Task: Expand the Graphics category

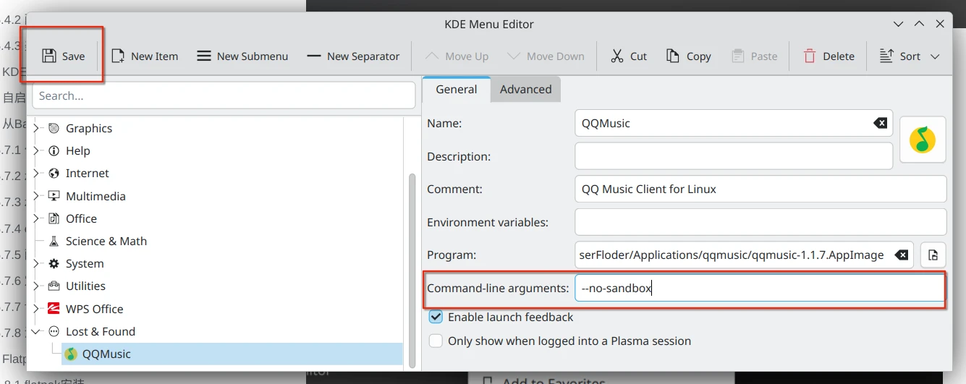Action: pos(36,129)
